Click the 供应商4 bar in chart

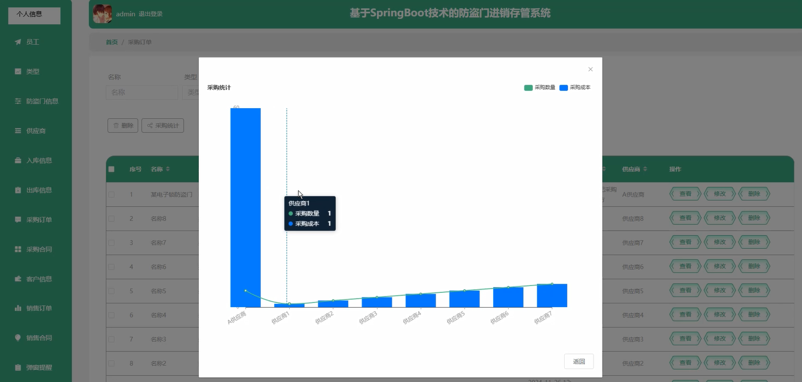tap(421, 300)
